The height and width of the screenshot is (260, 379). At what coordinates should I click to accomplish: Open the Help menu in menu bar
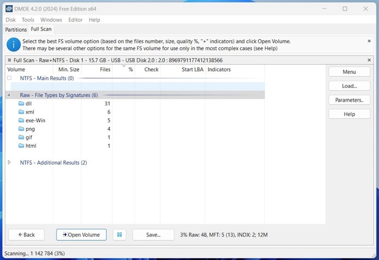point(94,20)
